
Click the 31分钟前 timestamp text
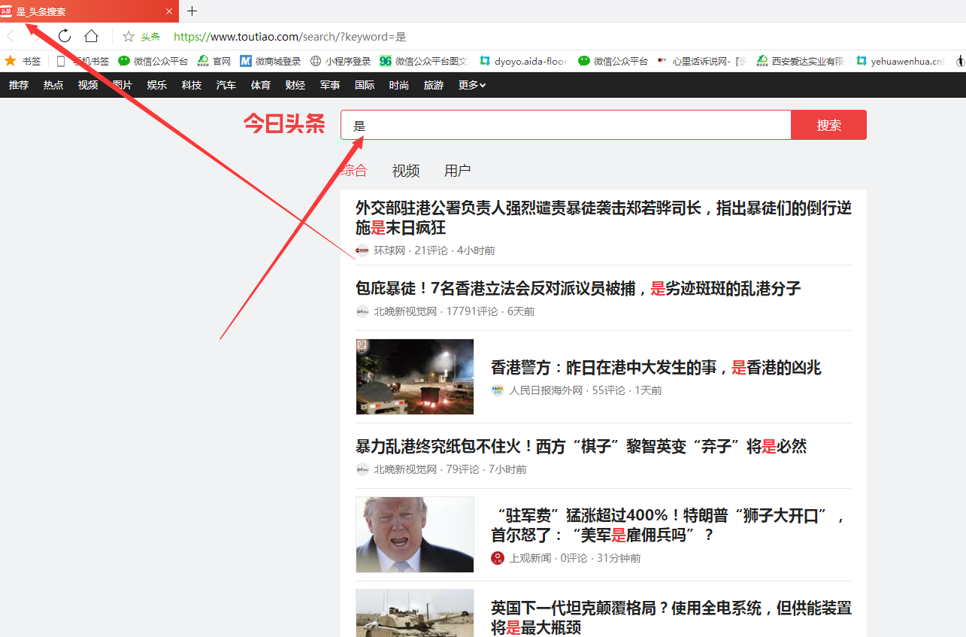(619, 558)
